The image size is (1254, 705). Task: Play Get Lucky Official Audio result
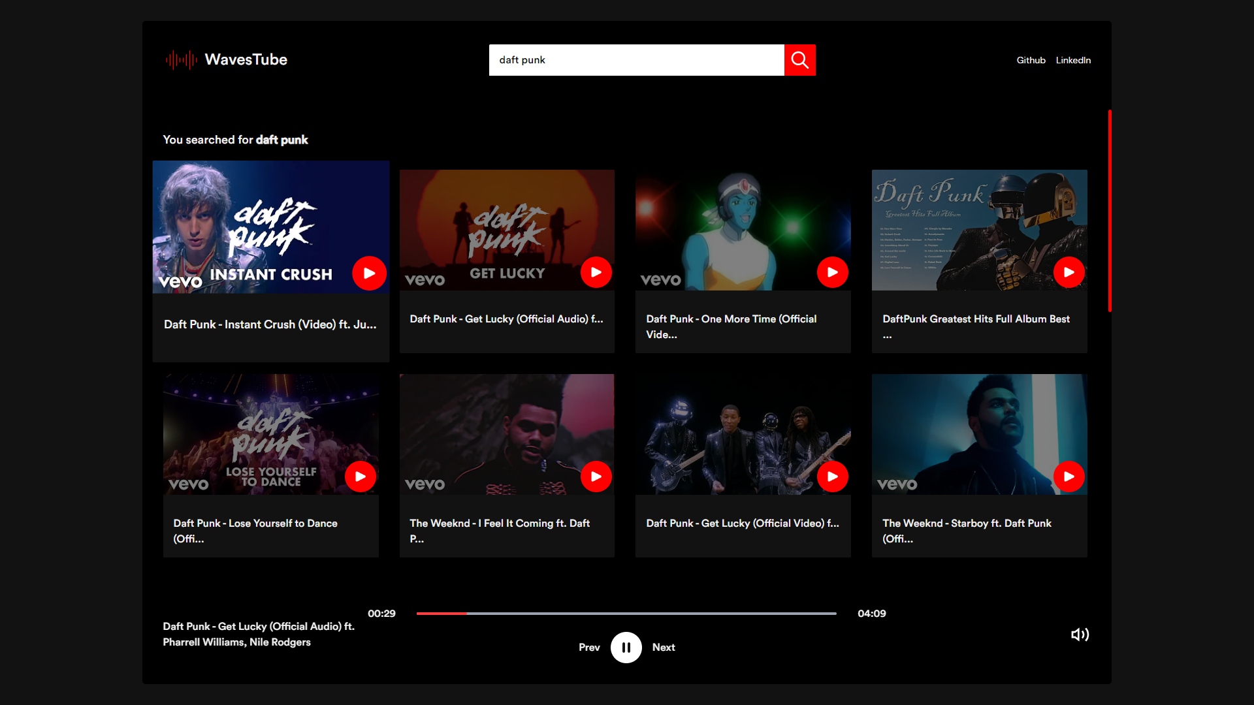pos(596,272)
